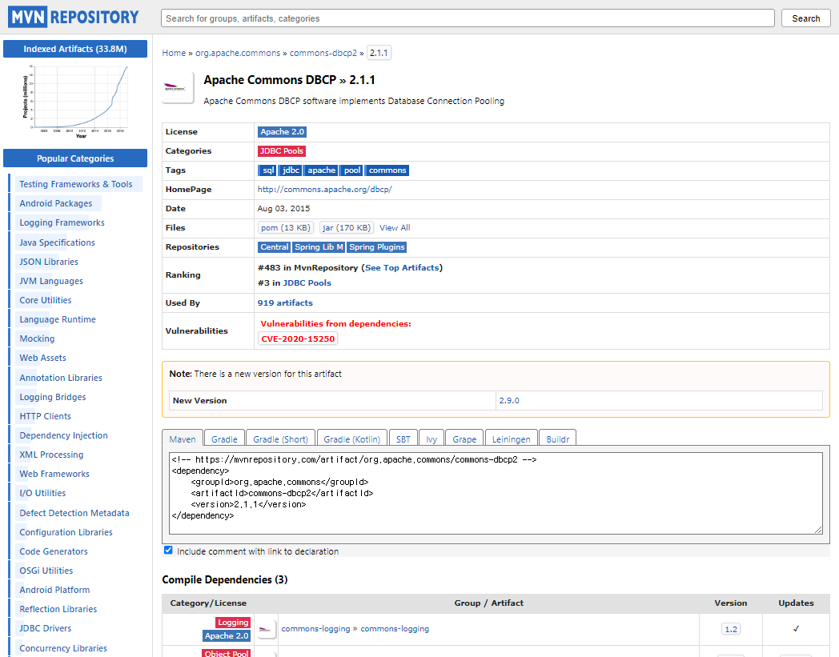The image size is (839, 657).
Task: Open the Grape tab
Action: [x=464, y=439]
